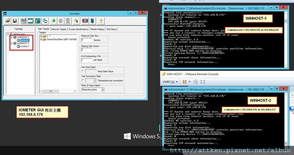Collapse the WINHOST-2 manager node
This screenshot has height=155, width=294.
point(11,43)
